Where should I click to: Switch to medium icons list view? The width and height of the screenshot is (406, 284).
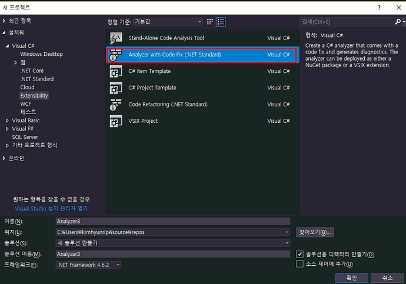pos(221,22)
